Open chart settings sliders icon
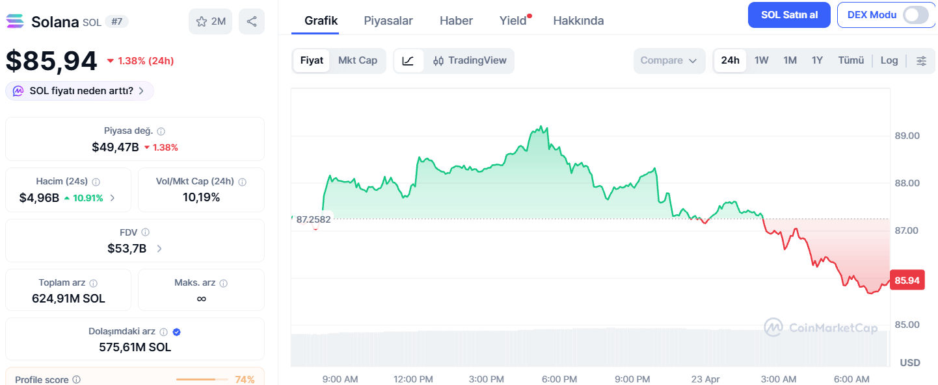Viewport: 938px width, 385px height. [921, 60]
